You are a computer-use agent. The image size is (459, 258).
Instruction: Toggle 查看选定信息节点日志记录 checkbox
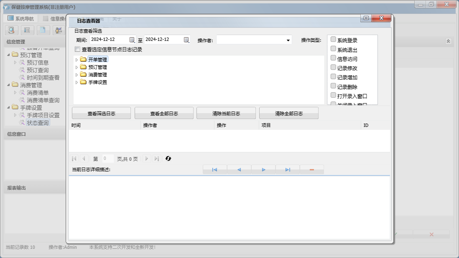tap(77, 49)
